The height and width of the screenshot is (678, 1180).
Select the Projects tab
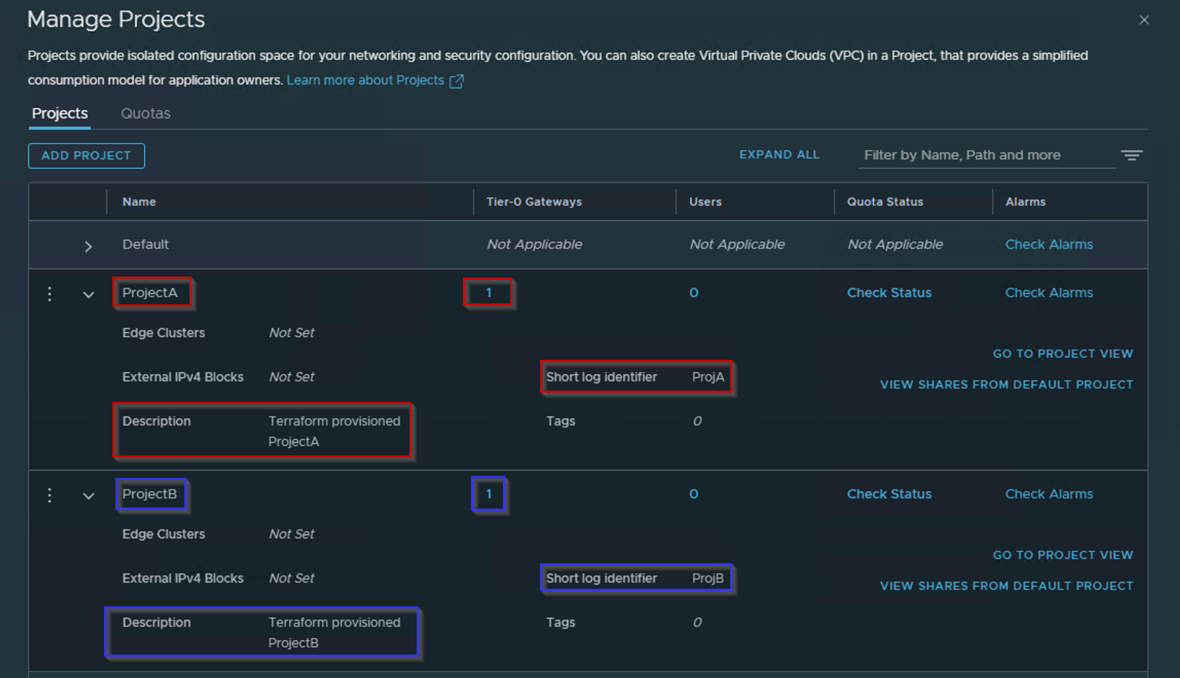[x=60, y=113]
